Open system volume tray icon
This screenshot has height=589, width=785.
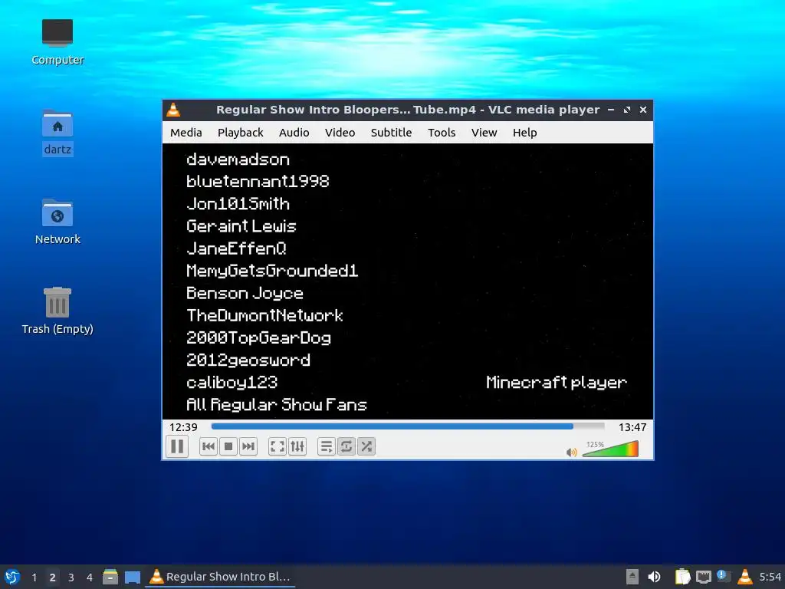click(654, 577)
